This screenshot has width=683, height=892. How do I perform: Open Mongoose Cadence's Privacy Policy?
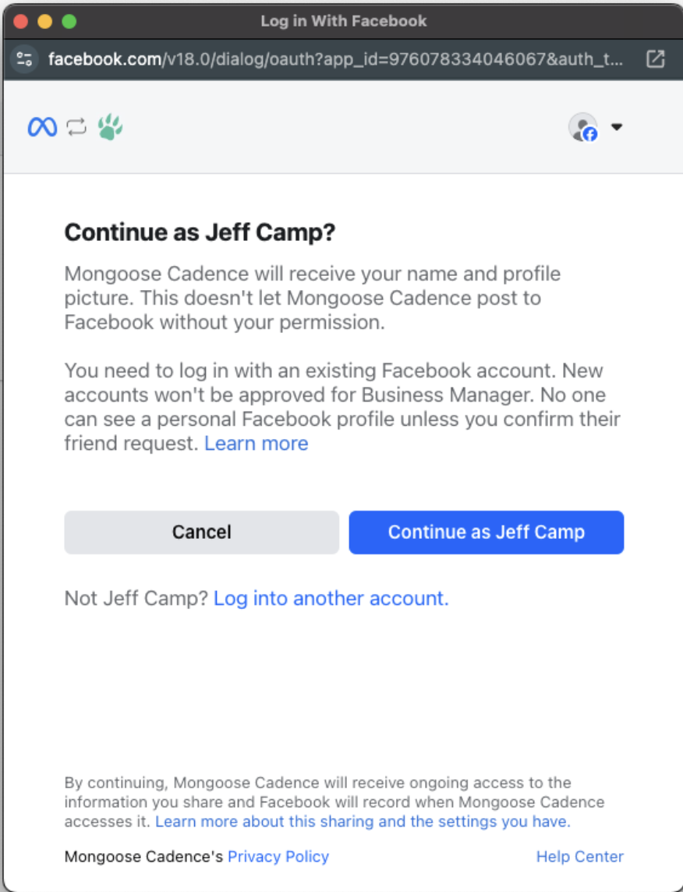tap(278, 856)
